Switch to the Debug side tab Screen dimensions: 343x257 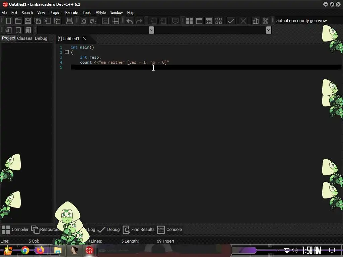click(x=41, y=38)
